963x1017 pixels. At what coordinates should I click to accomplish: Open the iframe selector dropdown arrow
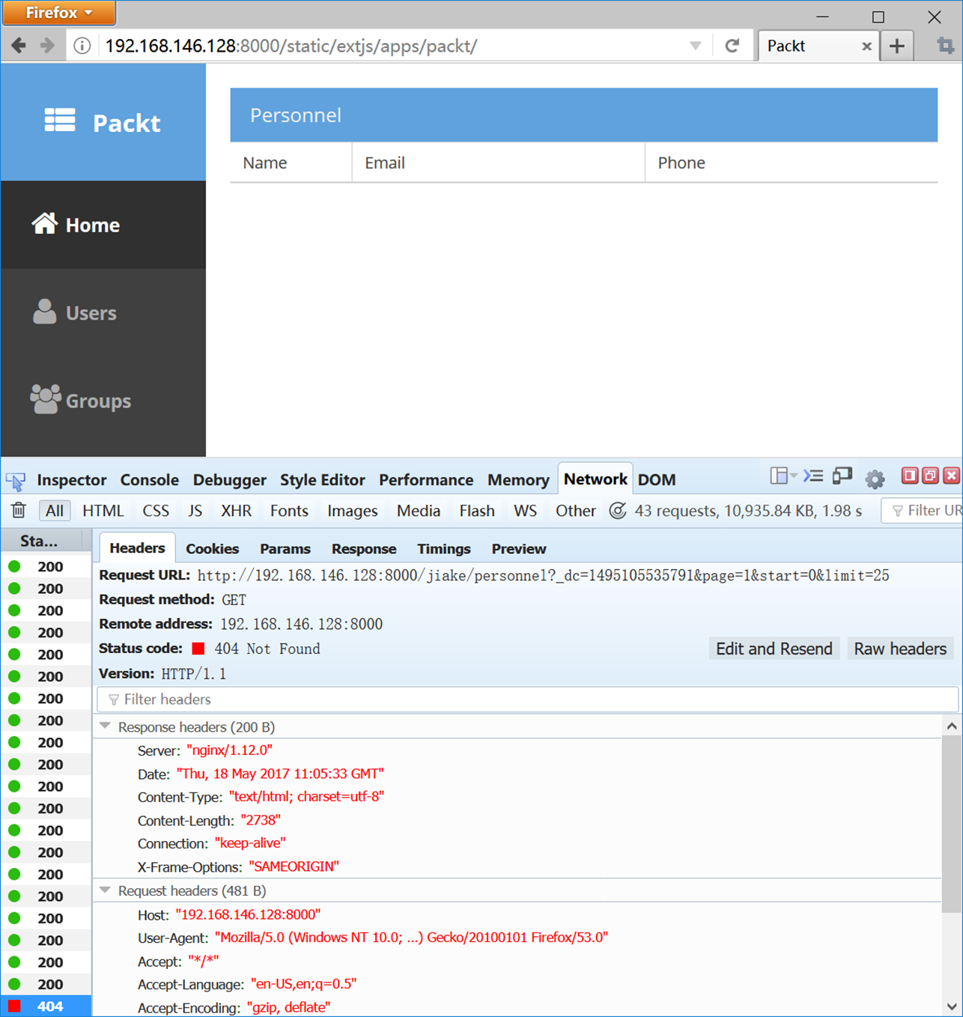794,476
